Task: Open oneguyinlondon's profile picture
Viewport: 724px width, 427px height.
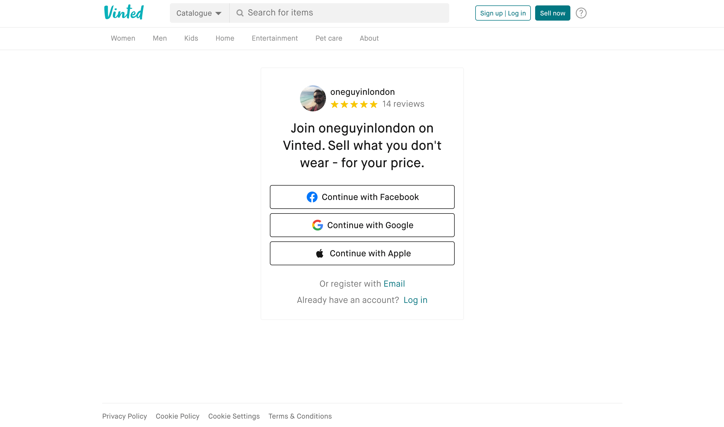Action: [x=313, y=98]
